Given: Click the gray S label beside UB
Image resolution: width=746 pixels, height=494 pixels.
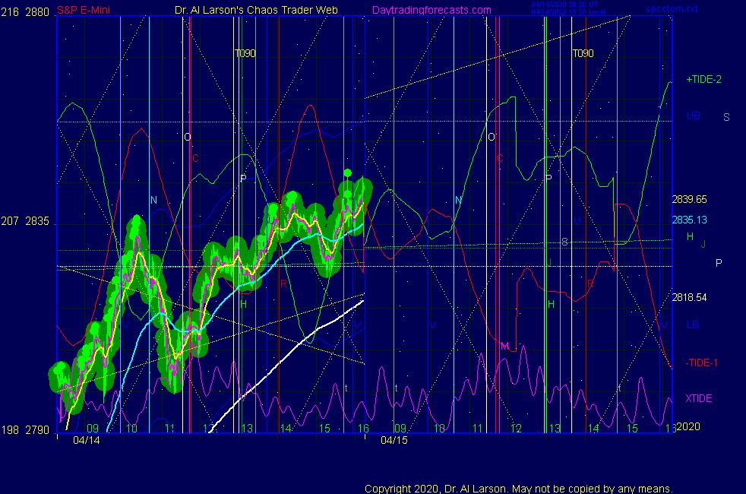Looking at the screenshot, I should point(726,117).
